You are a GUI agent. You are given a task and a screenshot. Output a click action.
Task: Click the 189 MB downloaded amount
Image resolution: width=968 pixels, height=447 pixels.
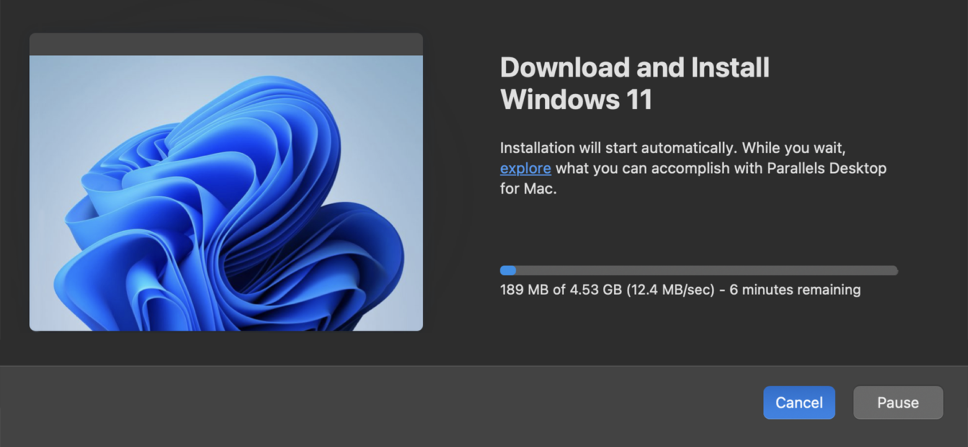520,290
